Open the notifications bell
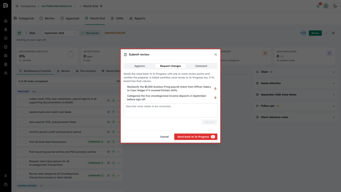 318,6
